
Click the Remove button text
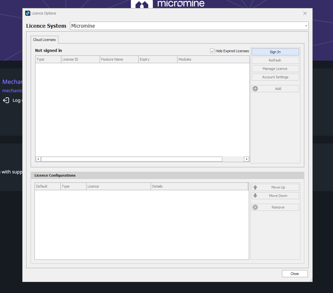coord(278,207)
